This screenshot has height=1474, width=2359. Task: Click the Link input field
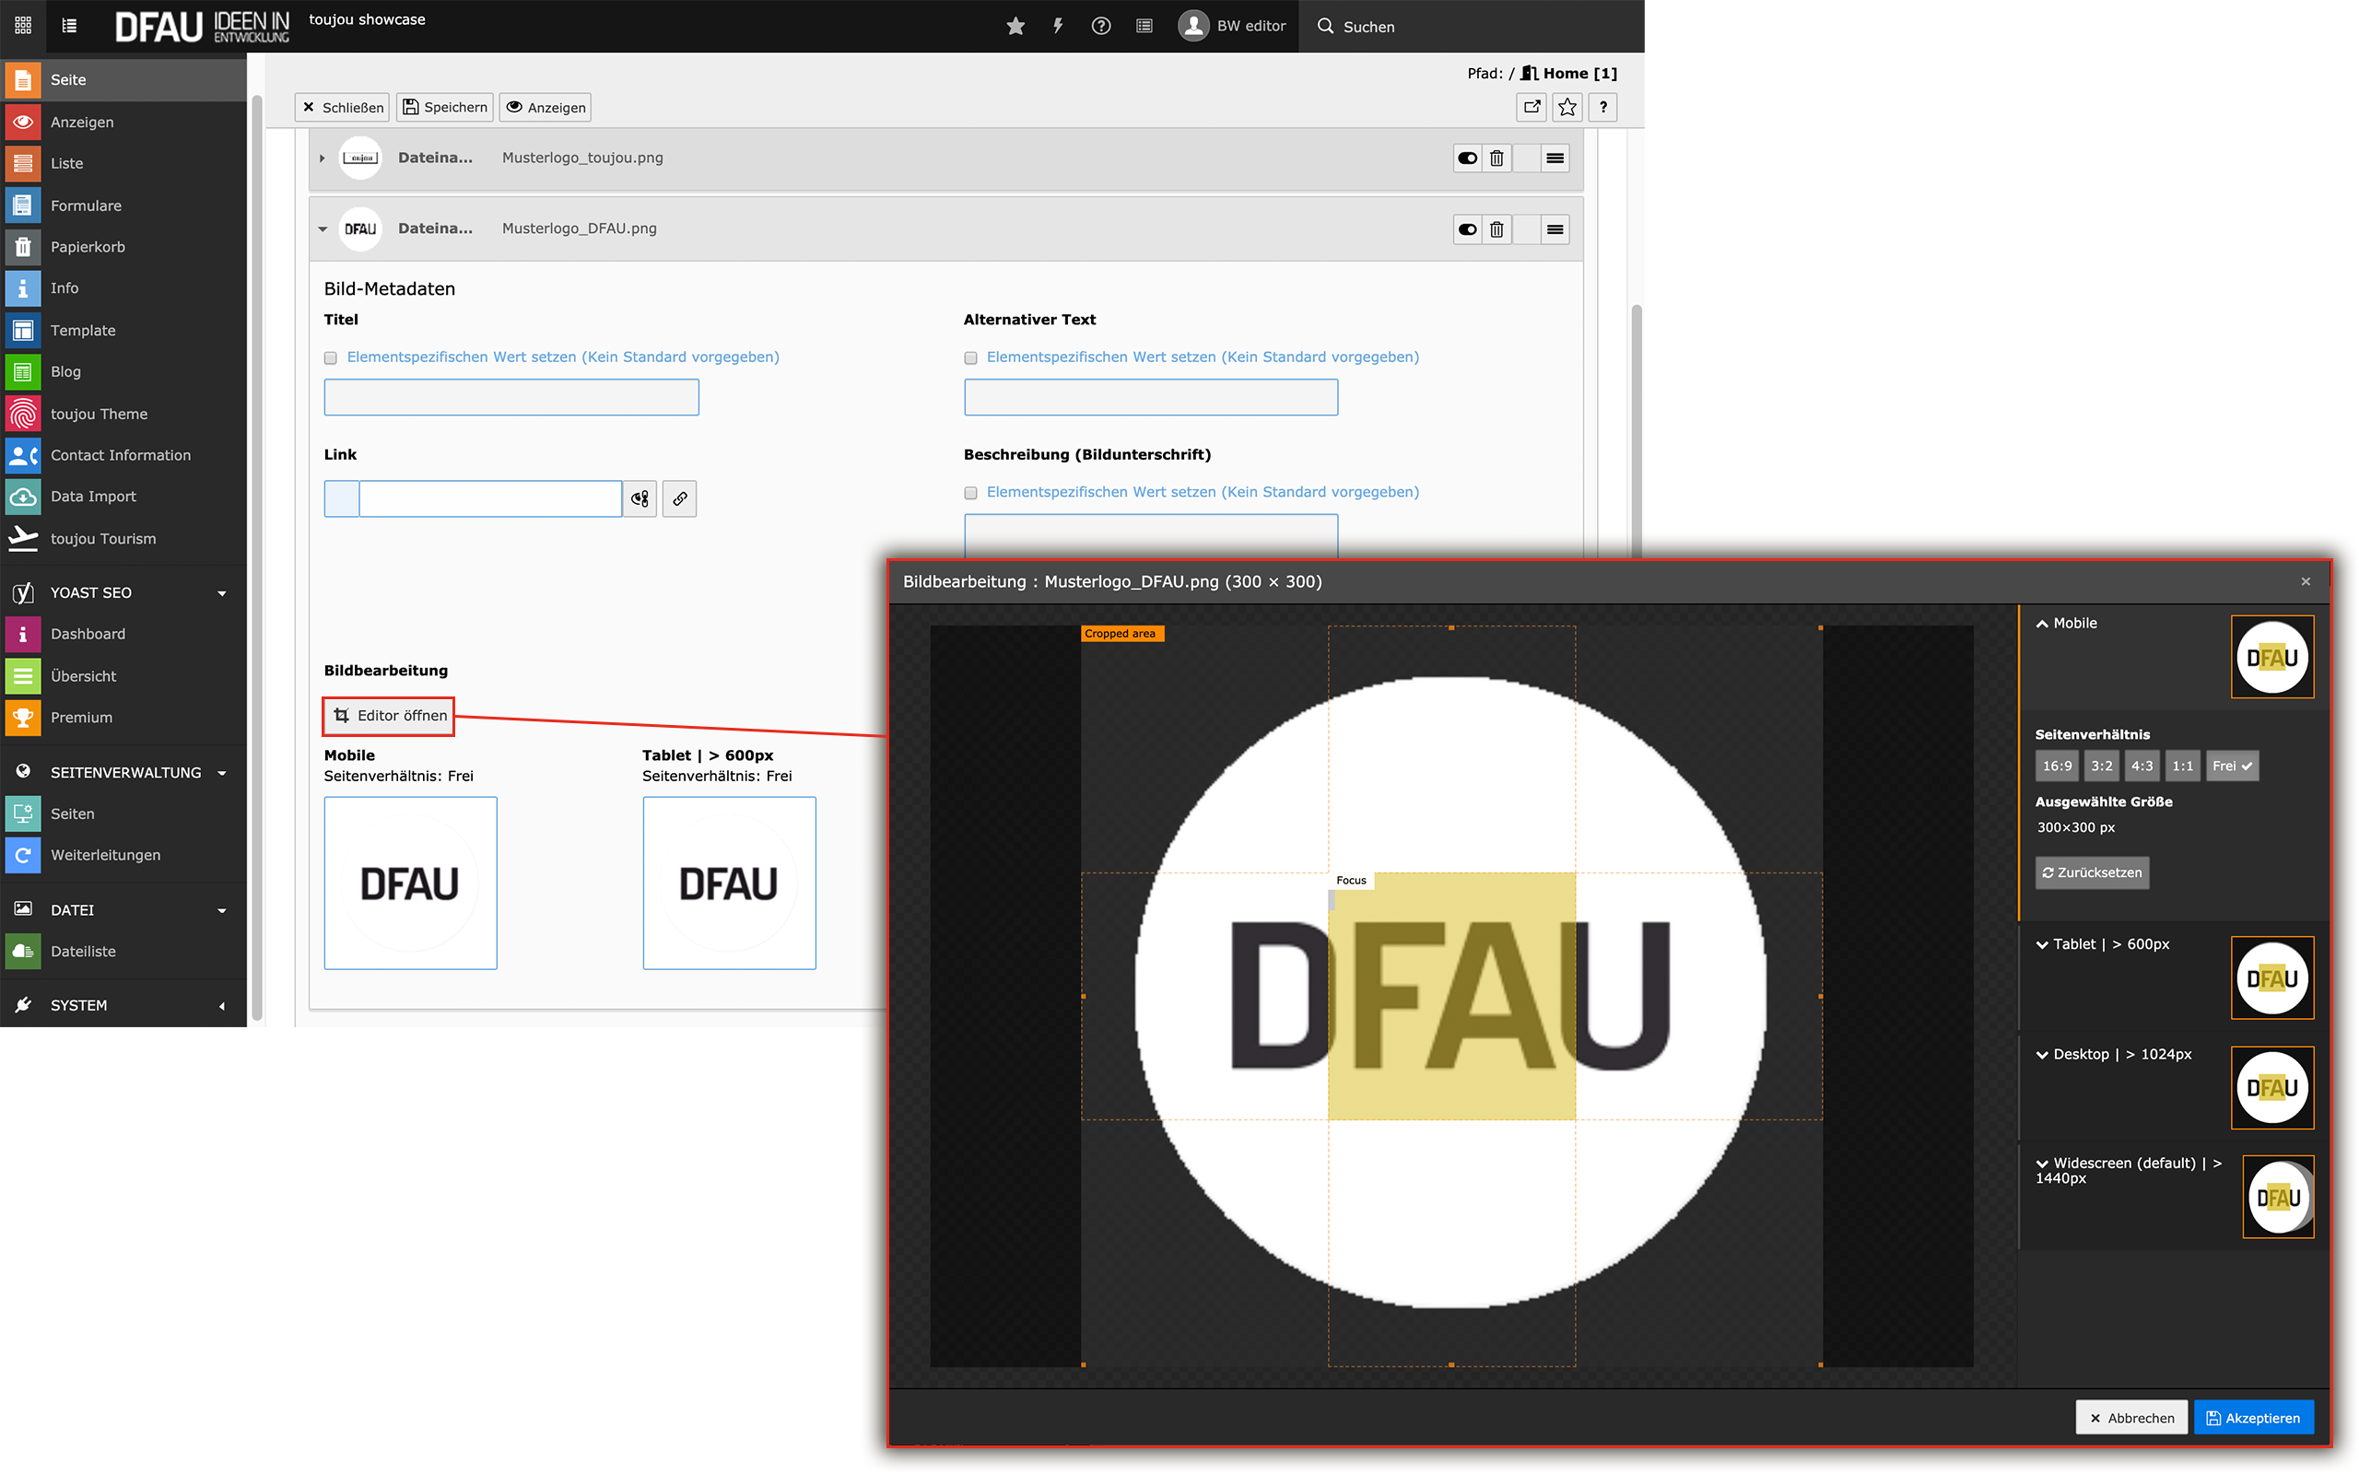point(490,499)
